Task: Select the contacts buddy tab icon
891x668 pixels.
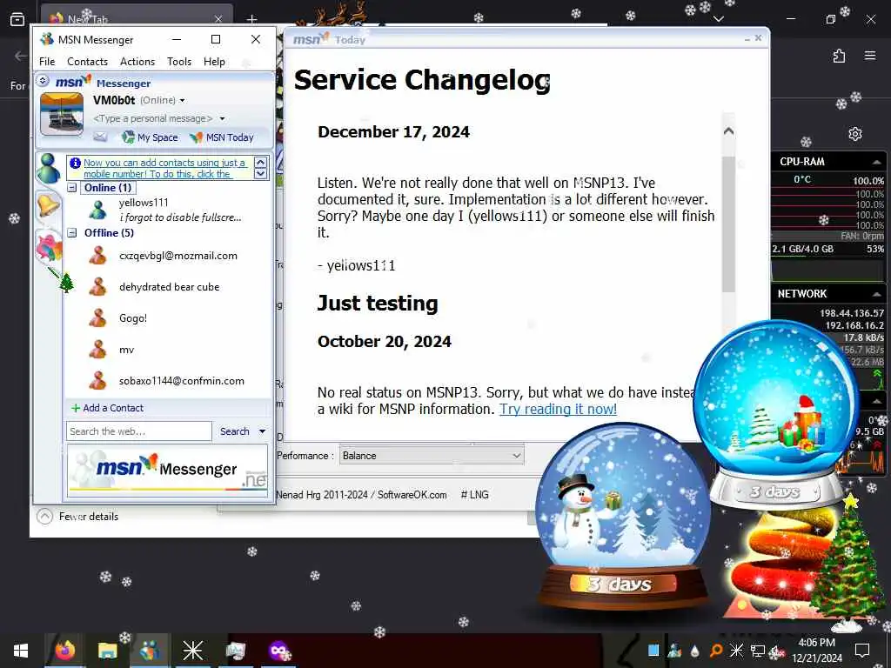Action: pos(49,168)
